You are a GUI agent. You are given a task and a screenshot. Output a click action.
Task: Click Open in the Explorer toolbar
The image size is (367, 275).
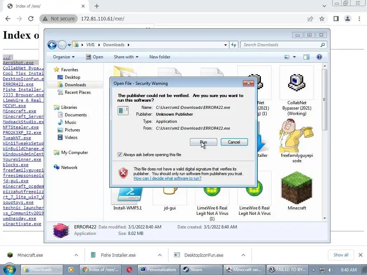coord(95,57)
